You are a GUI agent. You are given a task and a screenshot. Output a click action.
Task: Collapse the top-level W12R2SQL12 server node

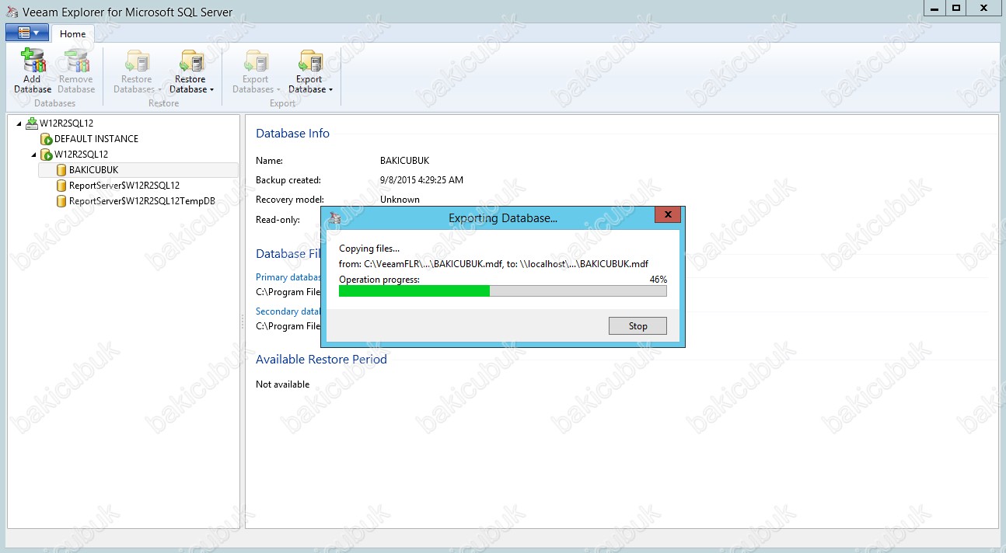pos(19,123)
